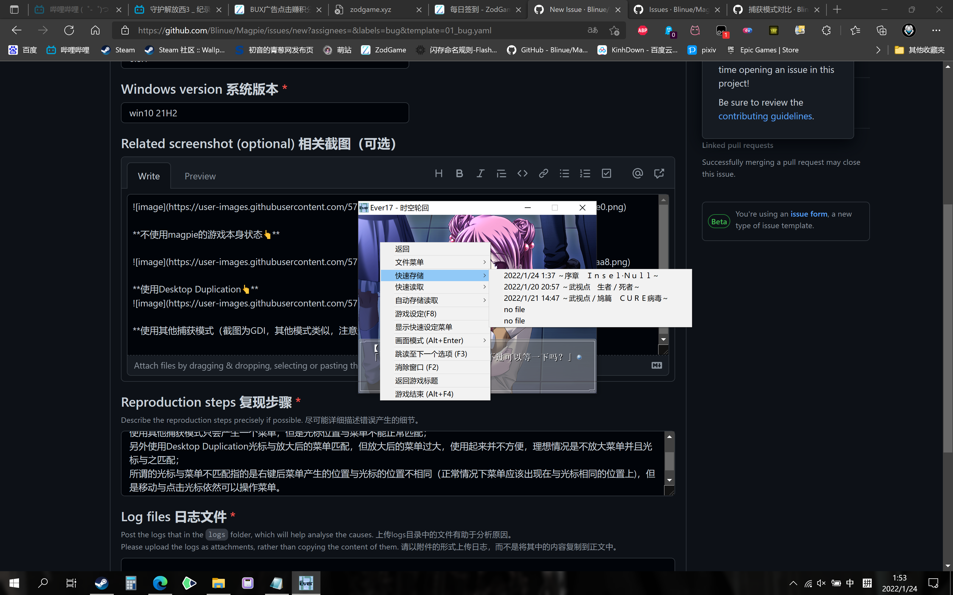Click the Windows version input field
The height and width of the screenshot is (595, 953).
pyautogui.click(x=265, y=112)
